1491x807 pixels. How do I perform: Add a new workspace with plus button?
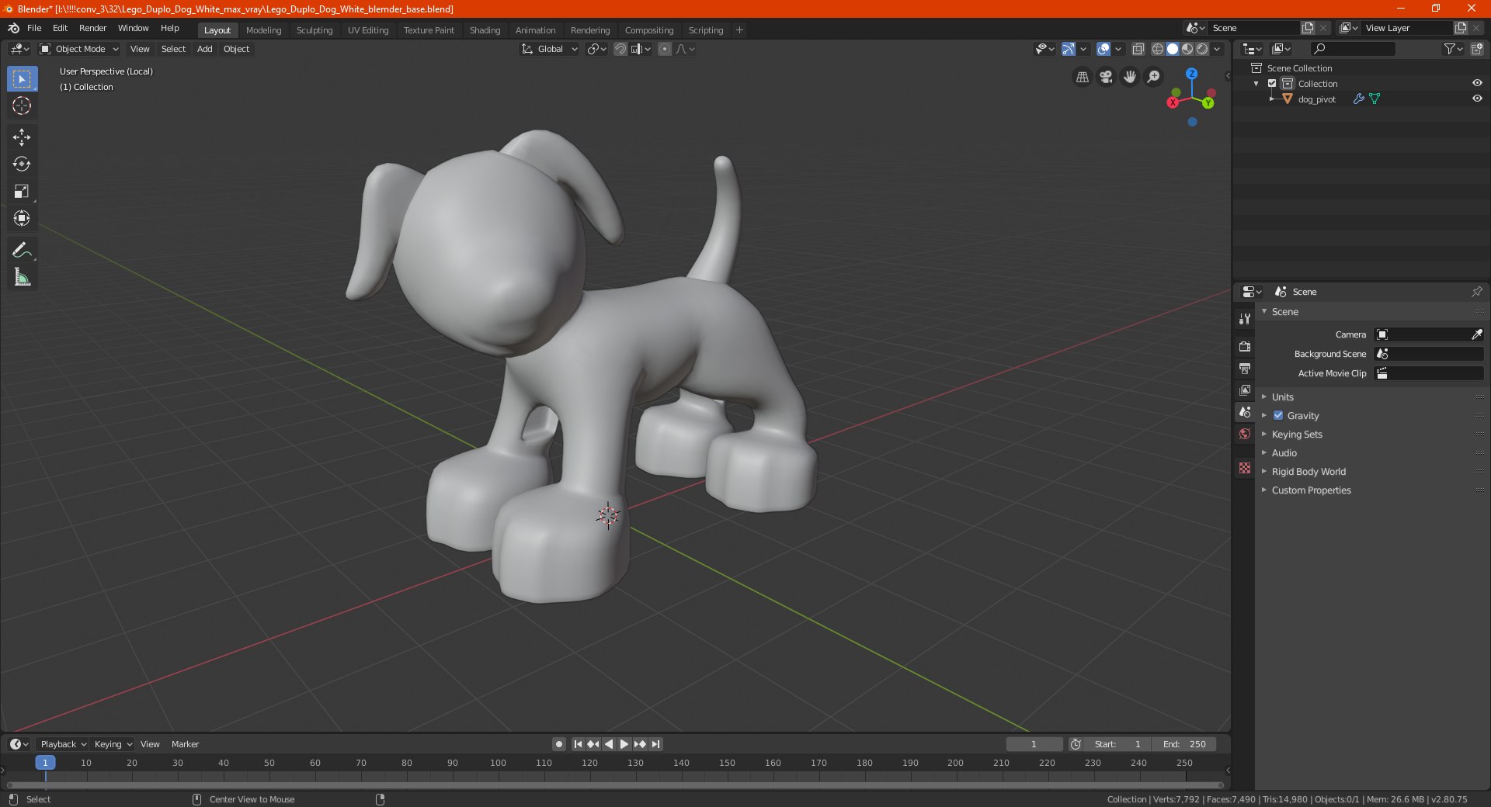coord(739,30)
